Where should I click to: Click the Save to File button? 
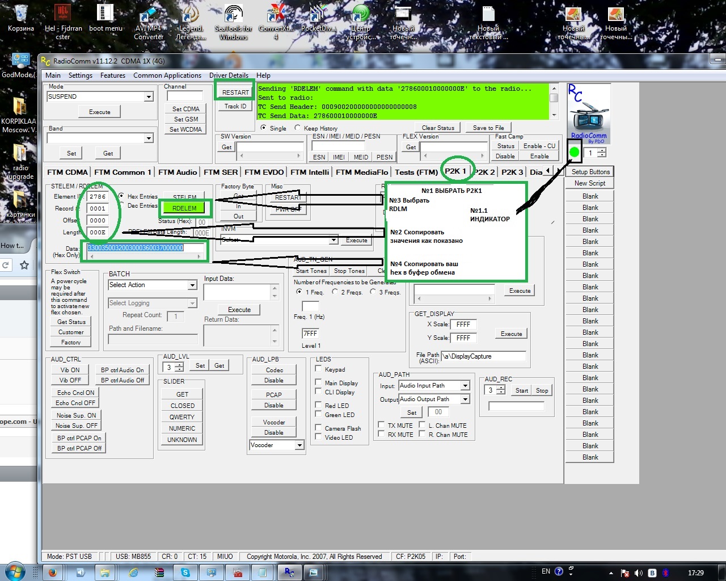488,128
